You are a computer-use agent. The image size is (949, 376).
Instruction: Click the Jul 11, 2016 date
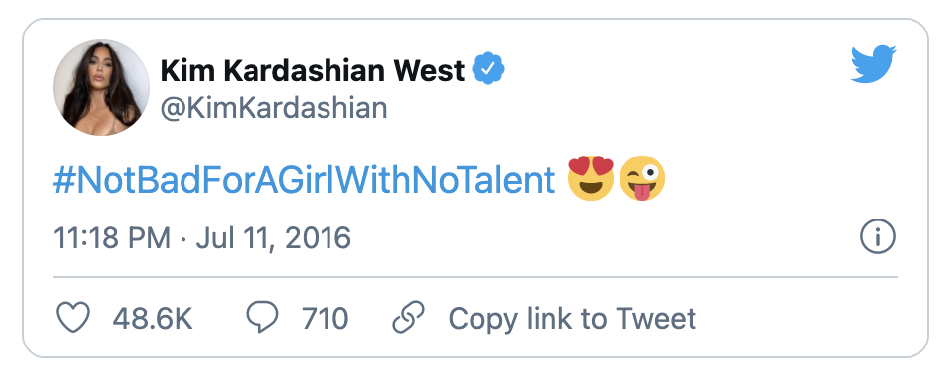tap(273, 238)
